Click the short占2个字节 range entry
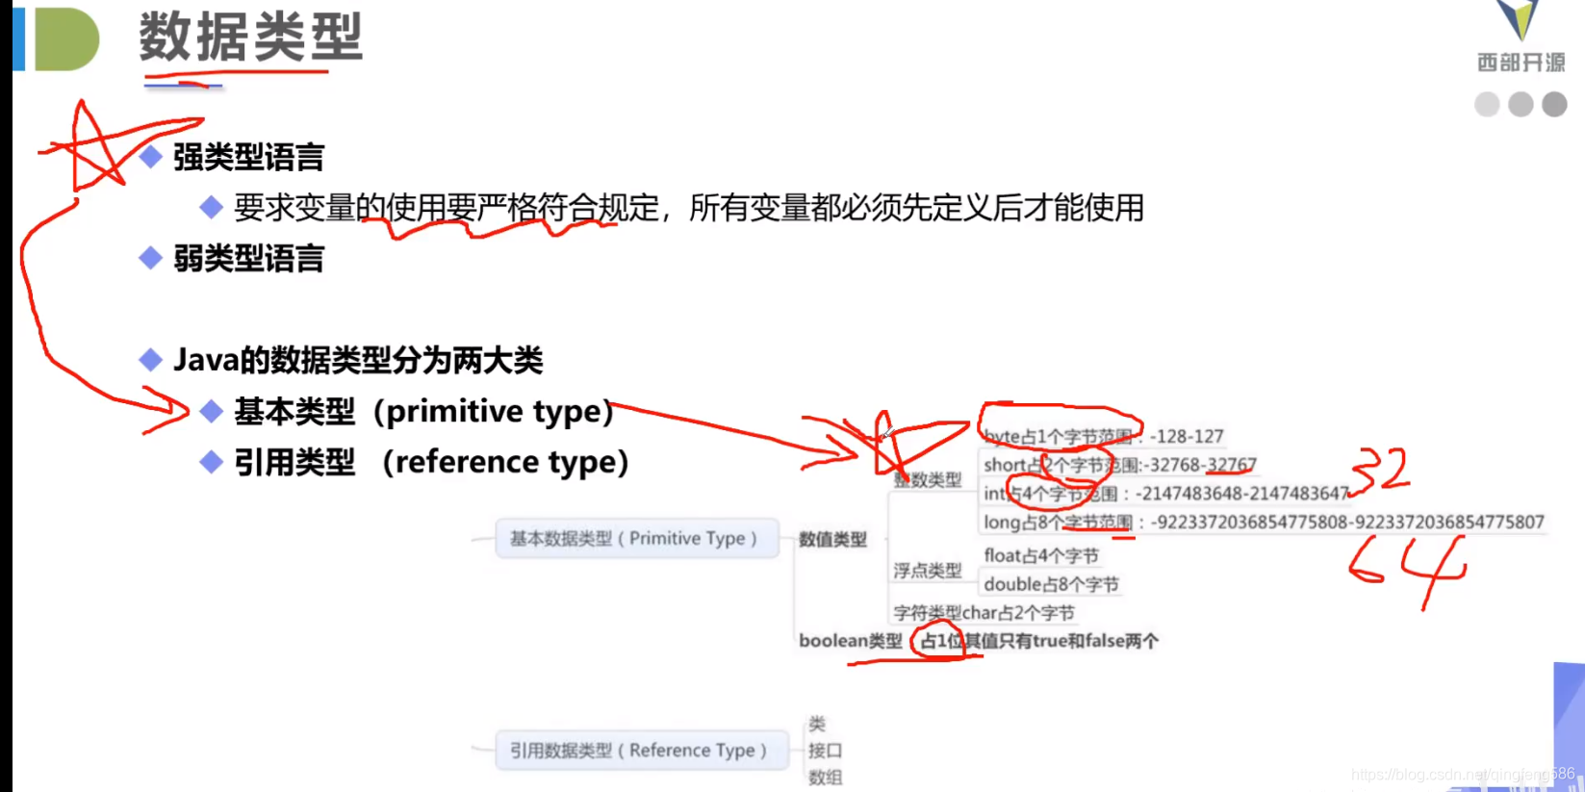Screen dimensions: 1585x792 pos(1119,465)
